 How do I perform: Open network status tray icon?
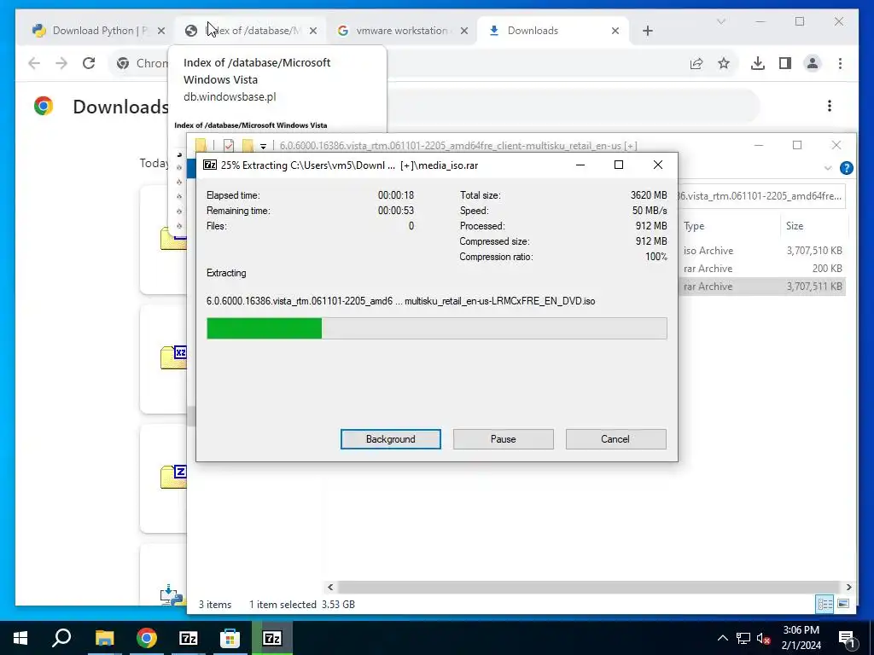tap(743, 638)
